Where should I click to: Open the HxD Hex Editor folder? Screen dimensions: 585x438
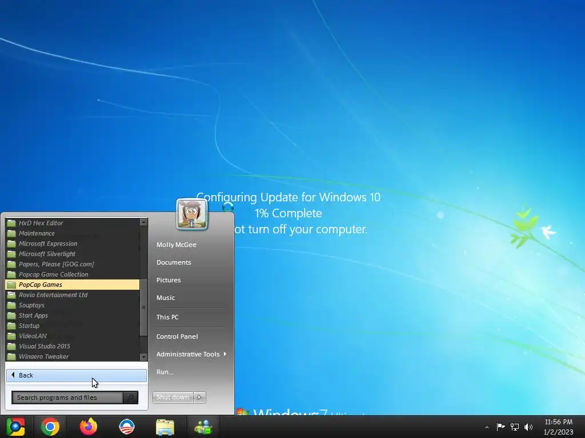(x=73, y=223)
